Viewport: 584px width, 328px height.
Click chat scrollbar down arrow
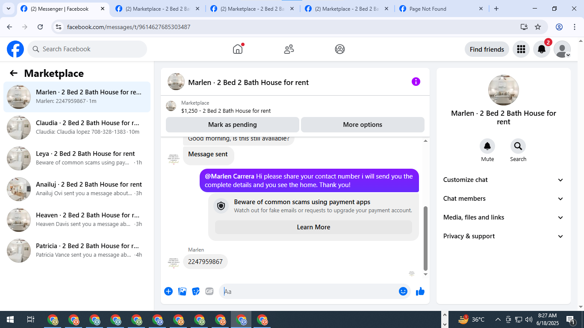(x=425, y=274)
